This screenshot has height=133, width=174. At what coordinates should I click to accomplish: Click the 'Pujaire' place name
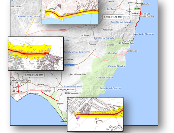click(x=60, y=103)
